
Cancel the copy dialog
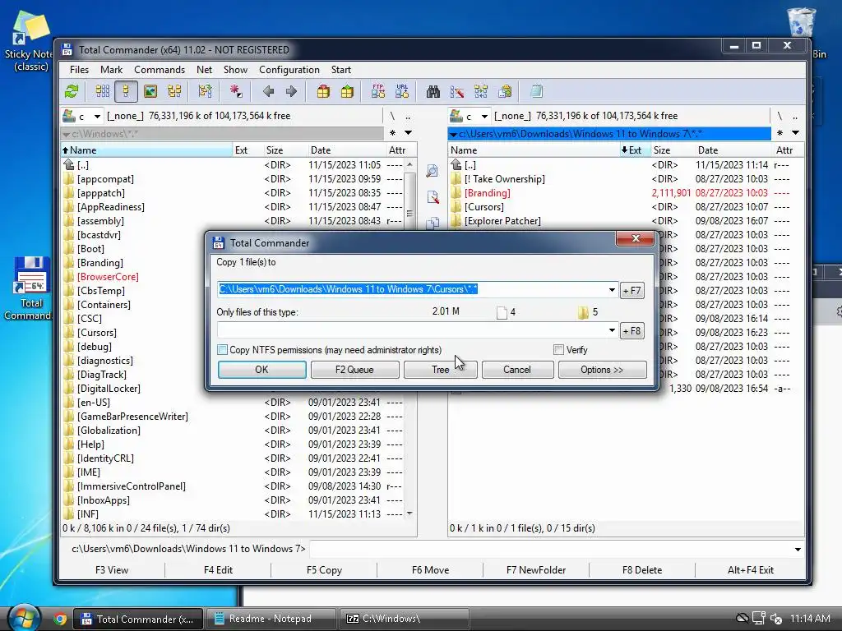[517, 370]
